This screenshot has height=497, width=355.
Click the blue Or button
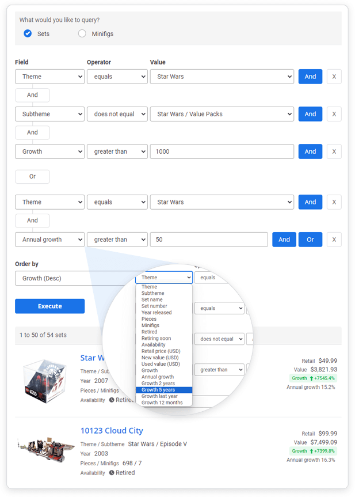click(310, 240)
